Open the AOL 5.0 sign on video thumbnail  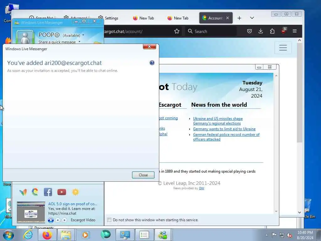(31, 212)
